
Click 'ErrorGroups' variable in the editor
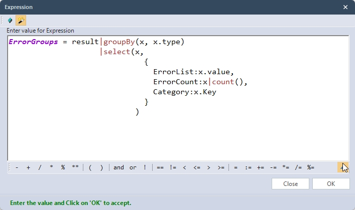click(x=33, y=42)
